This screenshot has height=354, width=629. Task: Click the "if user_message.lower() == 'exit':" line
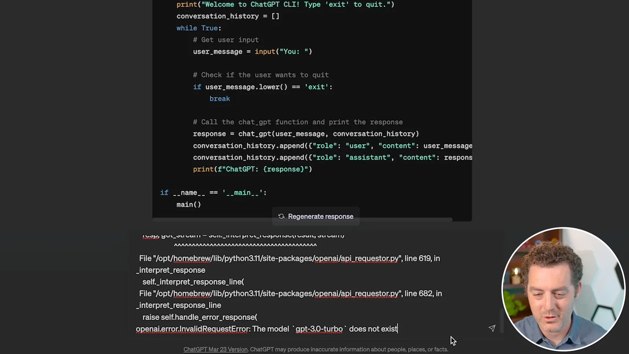tap(263, 87)
